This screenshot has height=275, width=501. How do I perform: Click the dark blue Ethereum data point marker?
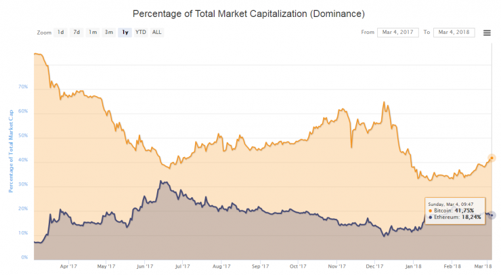click(492, 215)
